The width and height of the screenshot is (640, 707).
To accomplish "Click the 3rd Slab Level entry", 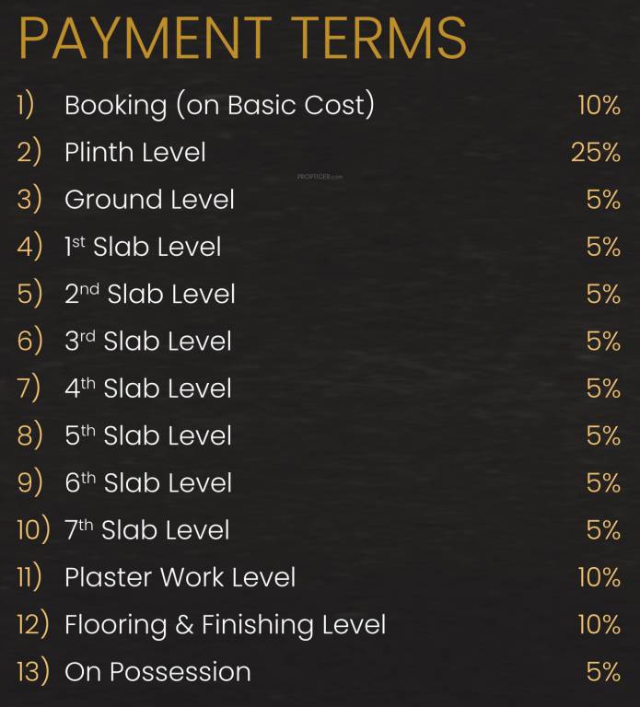I will 148,342.
